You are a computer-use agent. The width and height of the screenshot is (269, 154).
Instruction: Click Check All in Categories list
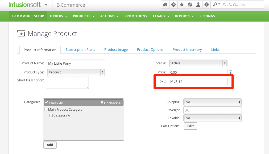pos(54,103)
